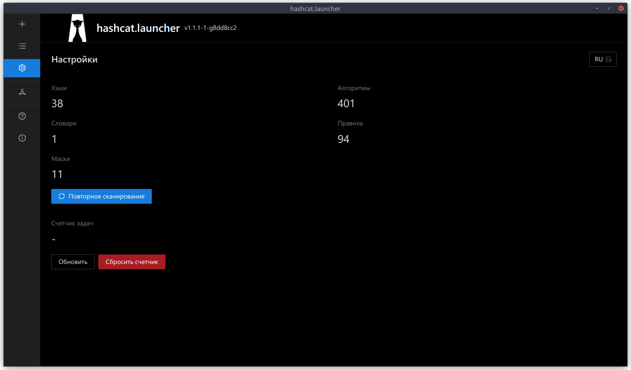Image resolution: width=631 pixels, height=370 pixels.
Task: Click the Настройки page heading
Action: [x=74, y=59]
